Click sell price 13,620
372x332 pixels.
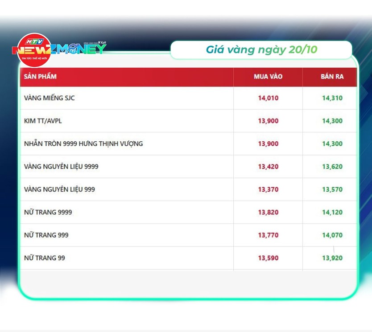[x=332, y=167]
